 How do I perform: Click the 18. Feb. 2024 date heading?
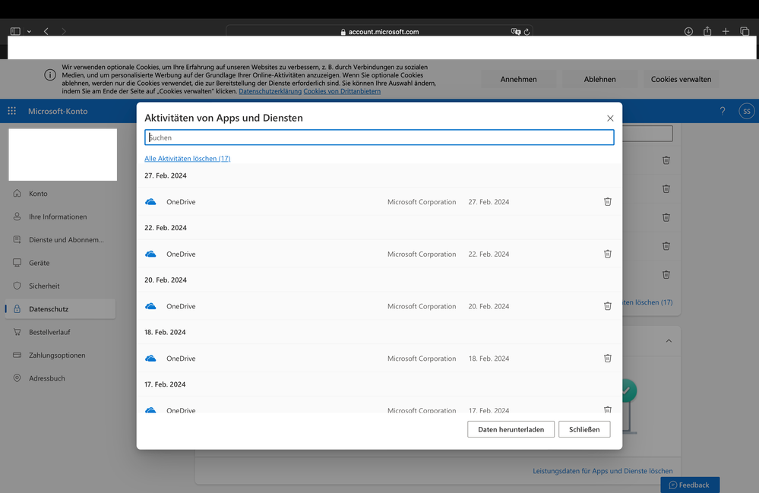(165, 333)
